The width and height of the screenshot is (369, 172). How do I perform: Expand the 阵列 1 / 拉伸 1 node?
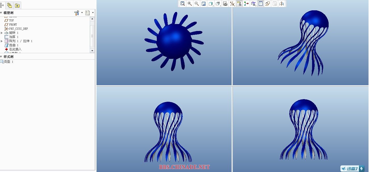click(x=2, y=41)
